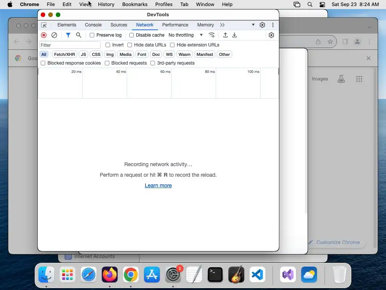Enable Disable cache checkbox
Screen dimensions: 386x290
[x=132, y=35]
